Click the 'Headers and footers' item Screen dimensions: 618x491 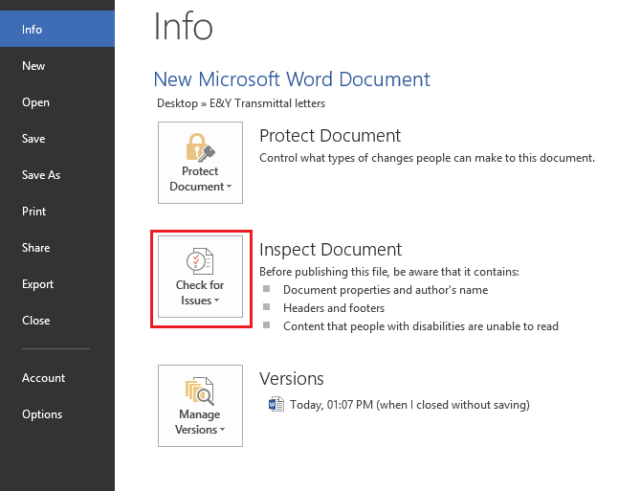[334, 308]
